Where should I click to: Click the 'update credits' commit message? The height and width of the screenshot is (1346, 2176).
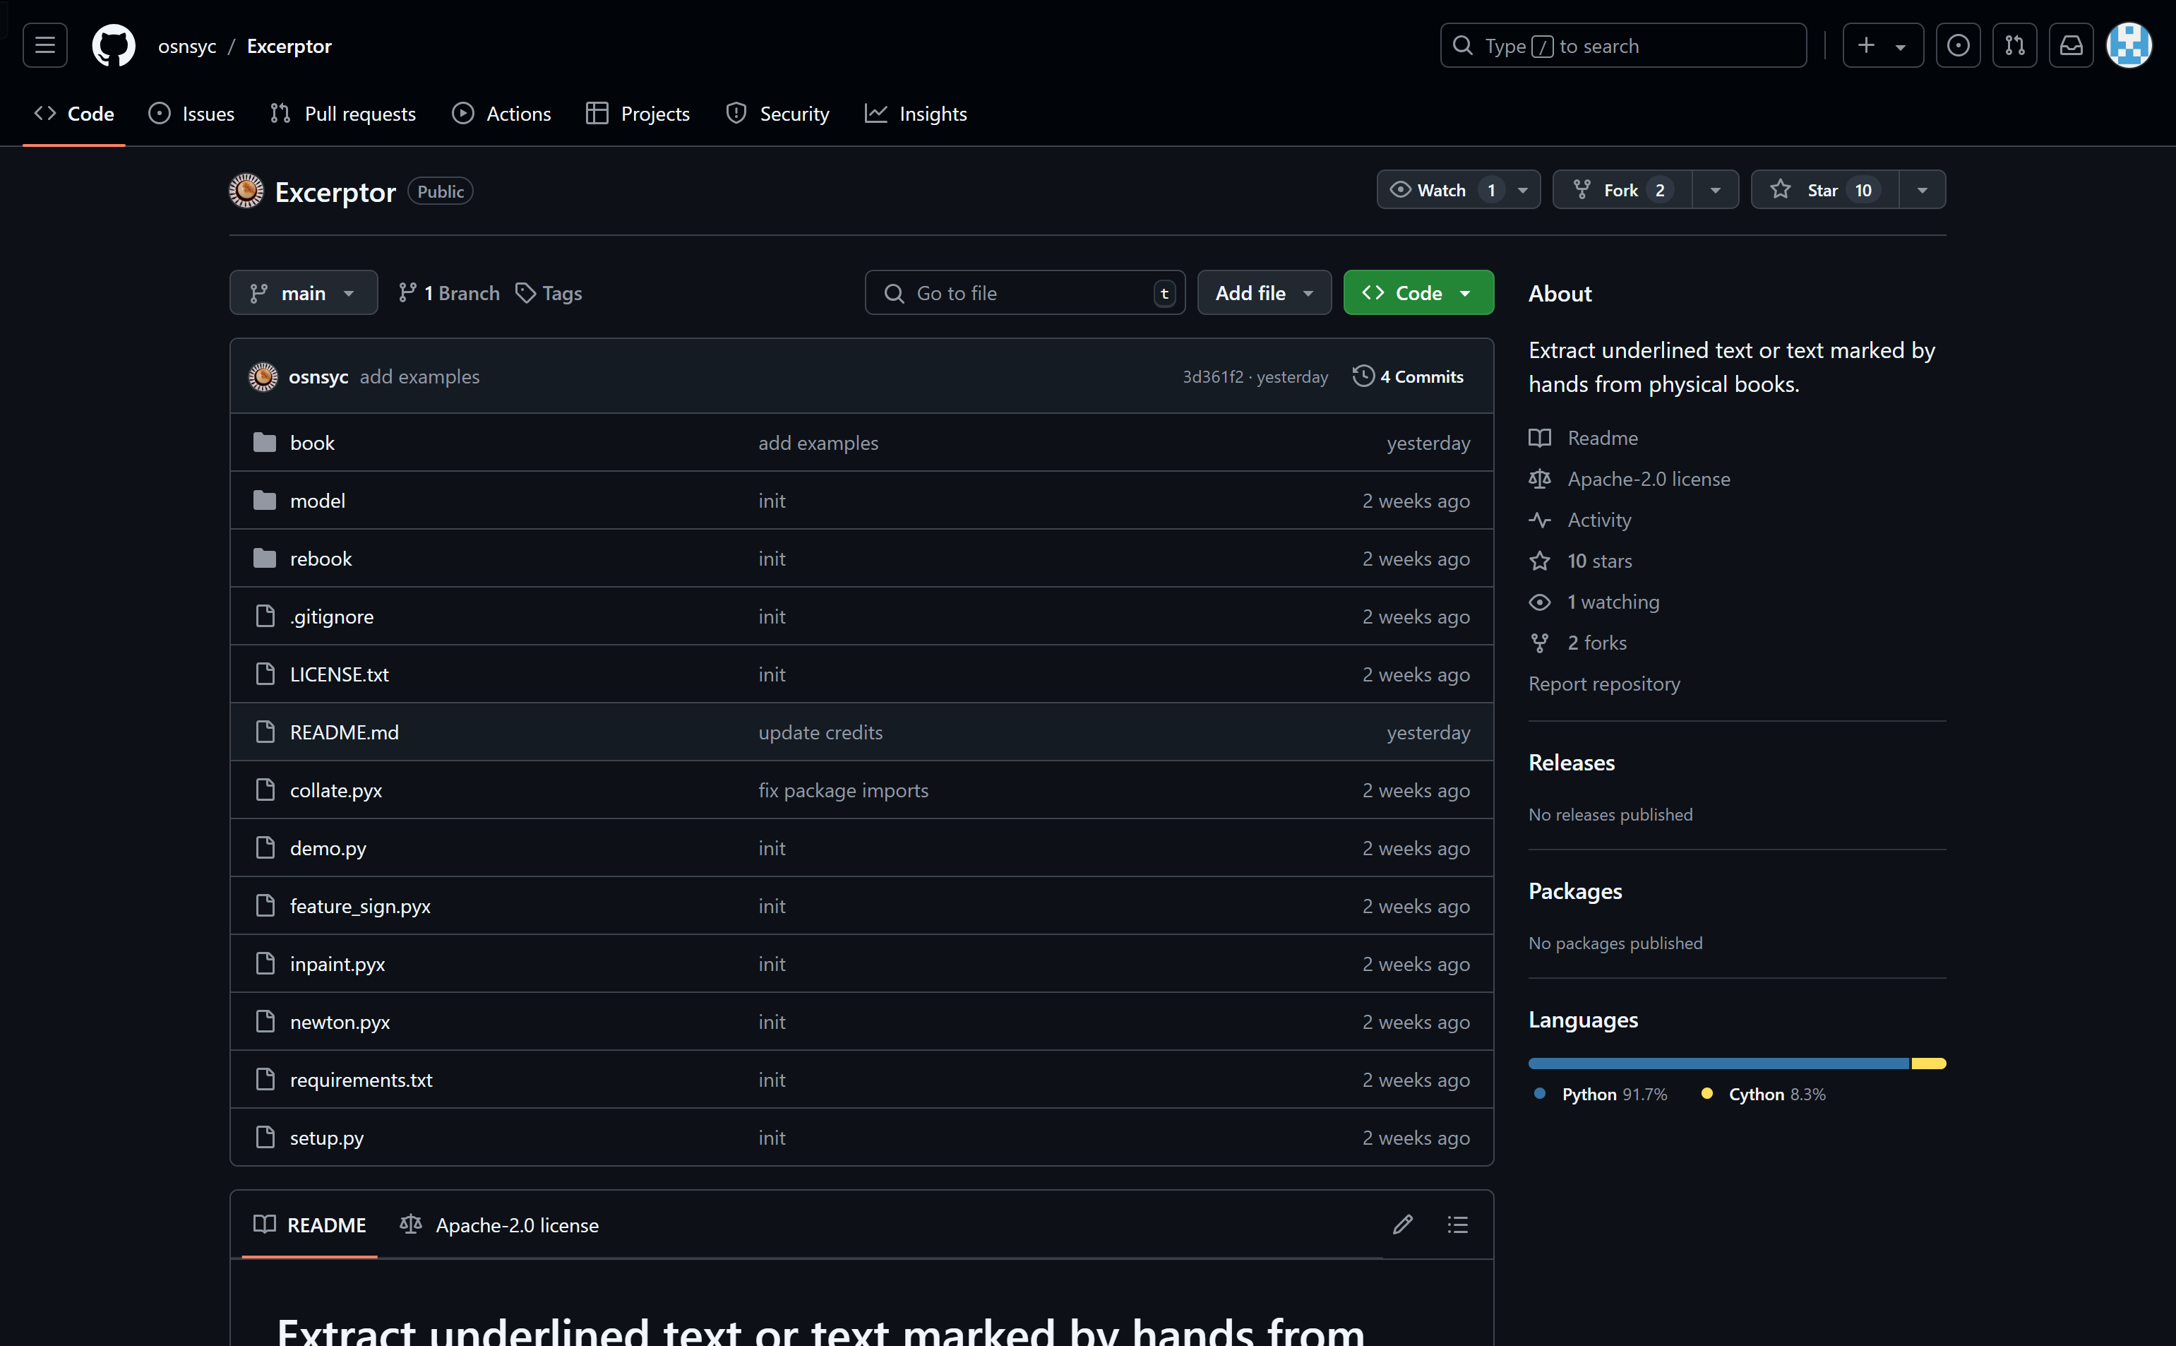click(x=820, y=732)
